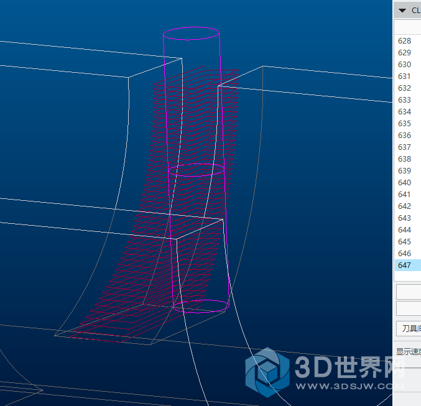Select line 644 in the list
Screen dimensions: 421x406
click(x=408, y=230)
